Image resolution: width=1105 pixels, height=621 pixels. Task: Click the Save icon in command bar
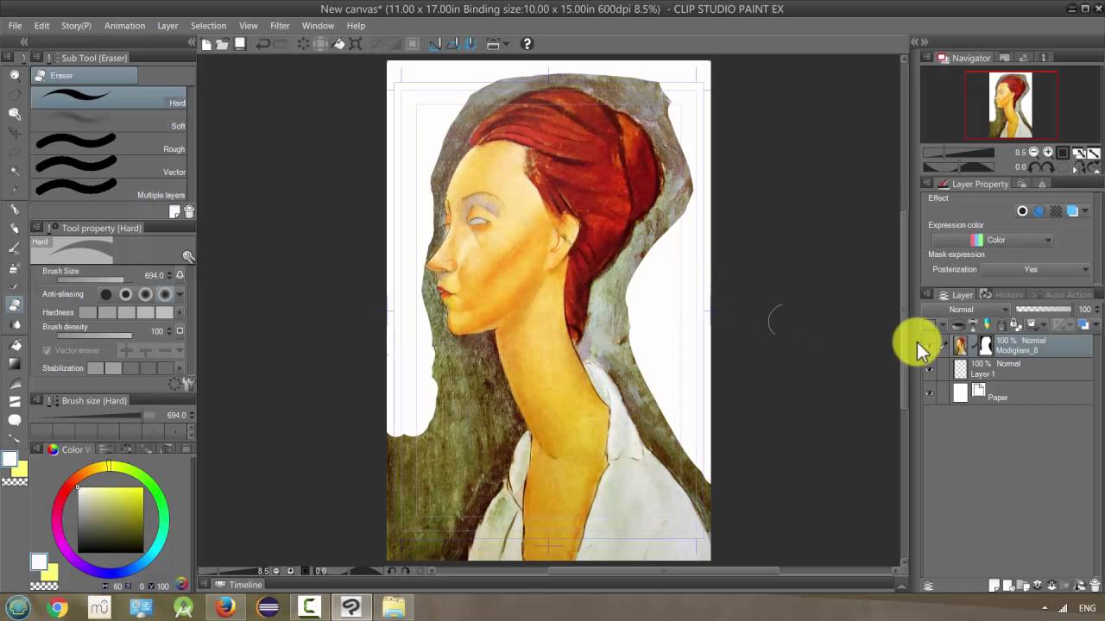[x=240, y=44]
